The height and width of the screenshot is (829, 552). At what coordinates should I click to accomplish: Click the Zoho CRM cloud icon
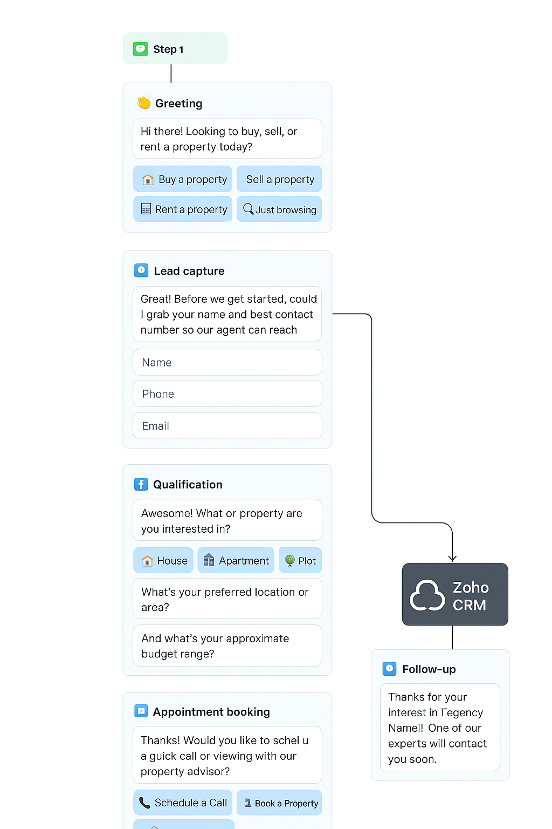[x=426, y=594]
